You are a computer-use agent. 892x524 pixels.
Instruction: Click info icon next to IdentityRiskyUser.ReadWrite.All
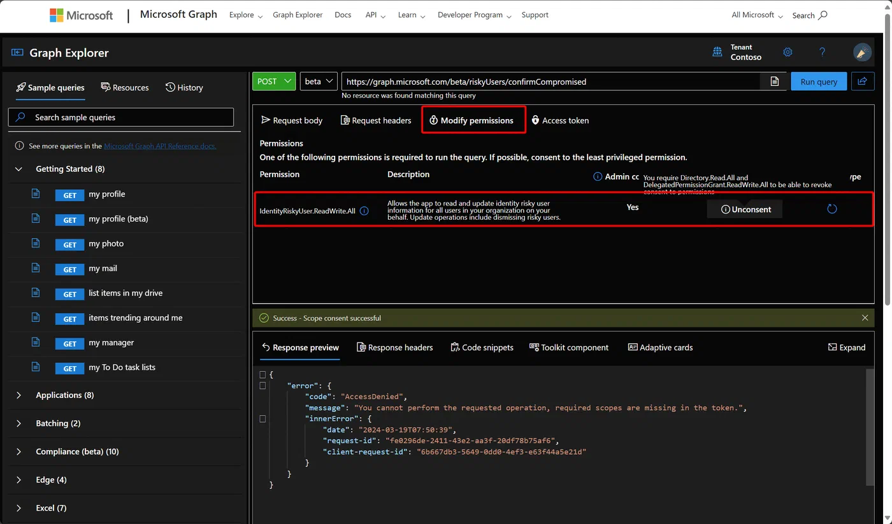pos(364,211)
